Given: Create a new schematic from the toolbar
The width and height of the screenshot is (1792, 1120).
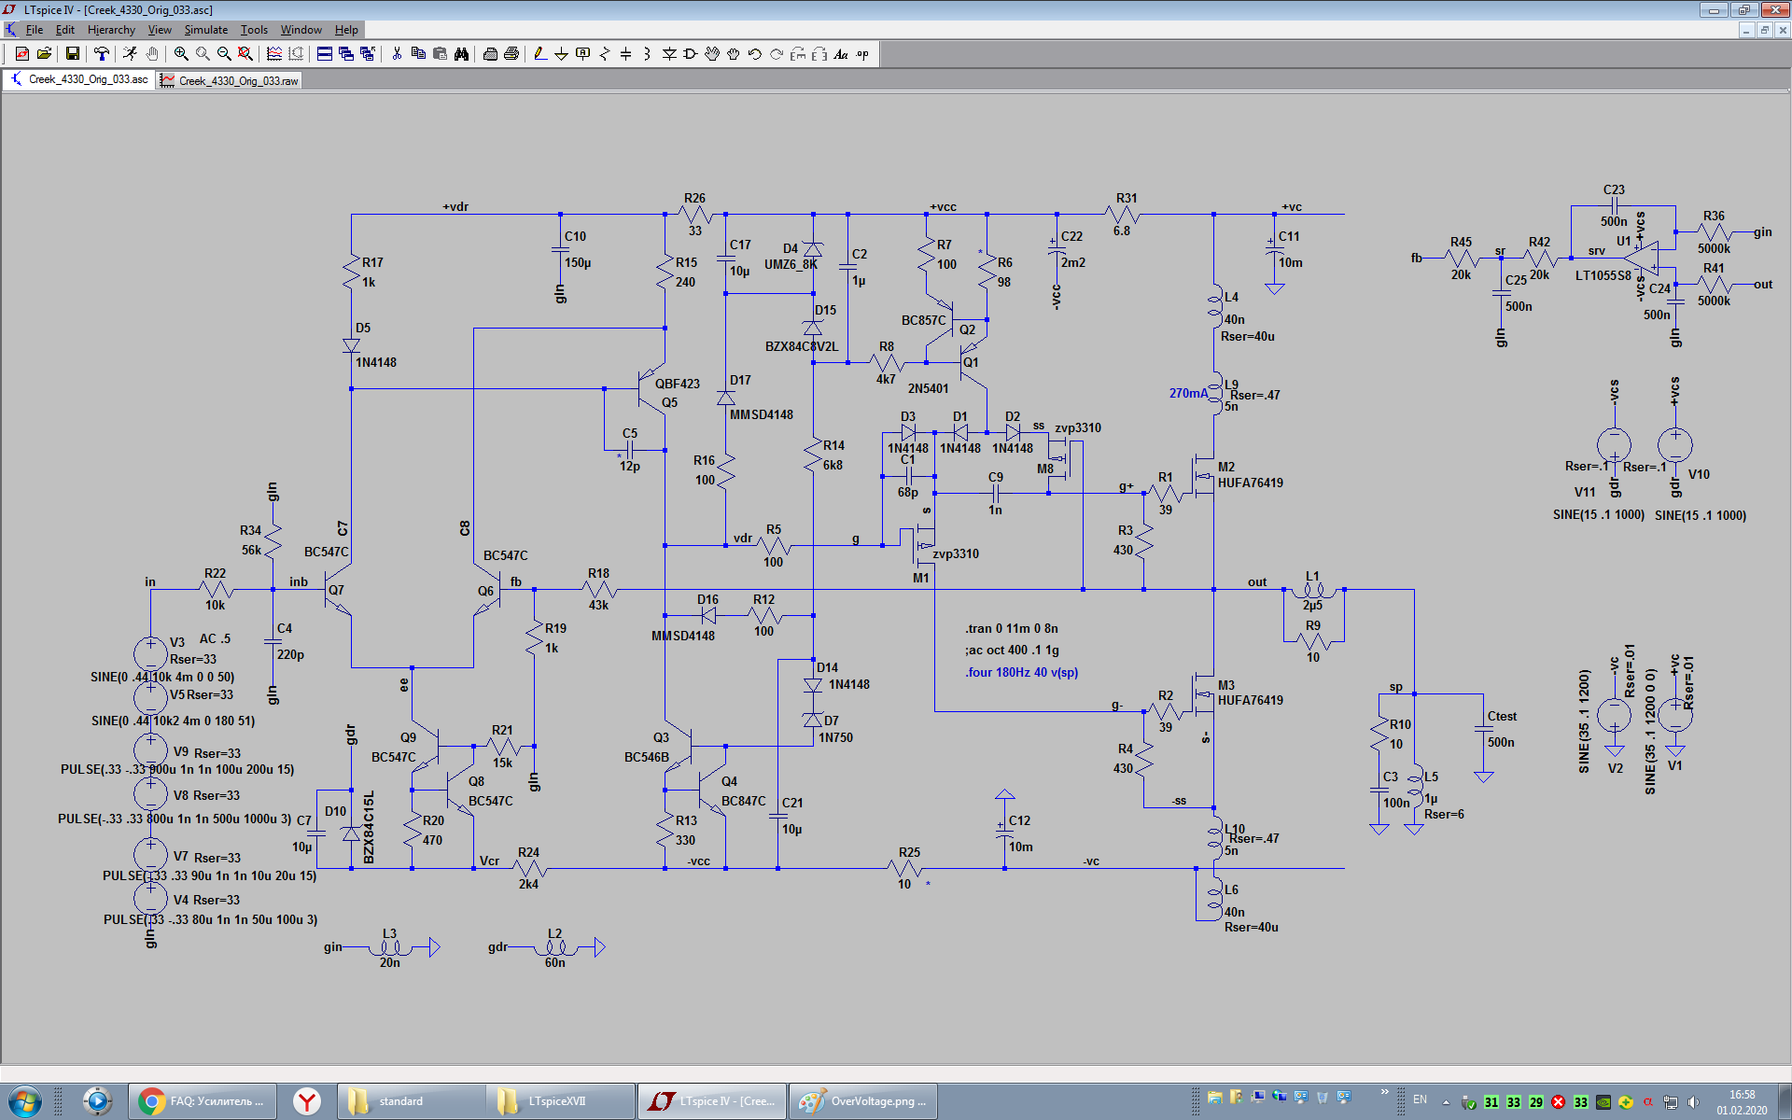Looking at the screenshot, I should 21,54.
